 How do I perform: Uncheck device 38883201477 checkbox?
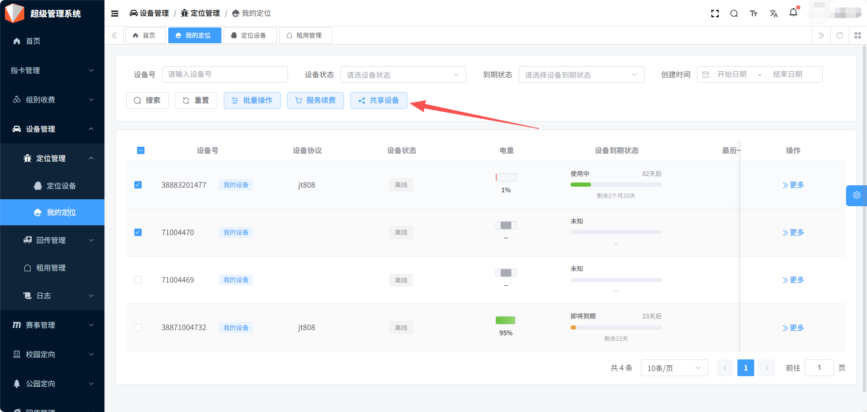pyautogui.click(x=138, y=185)
